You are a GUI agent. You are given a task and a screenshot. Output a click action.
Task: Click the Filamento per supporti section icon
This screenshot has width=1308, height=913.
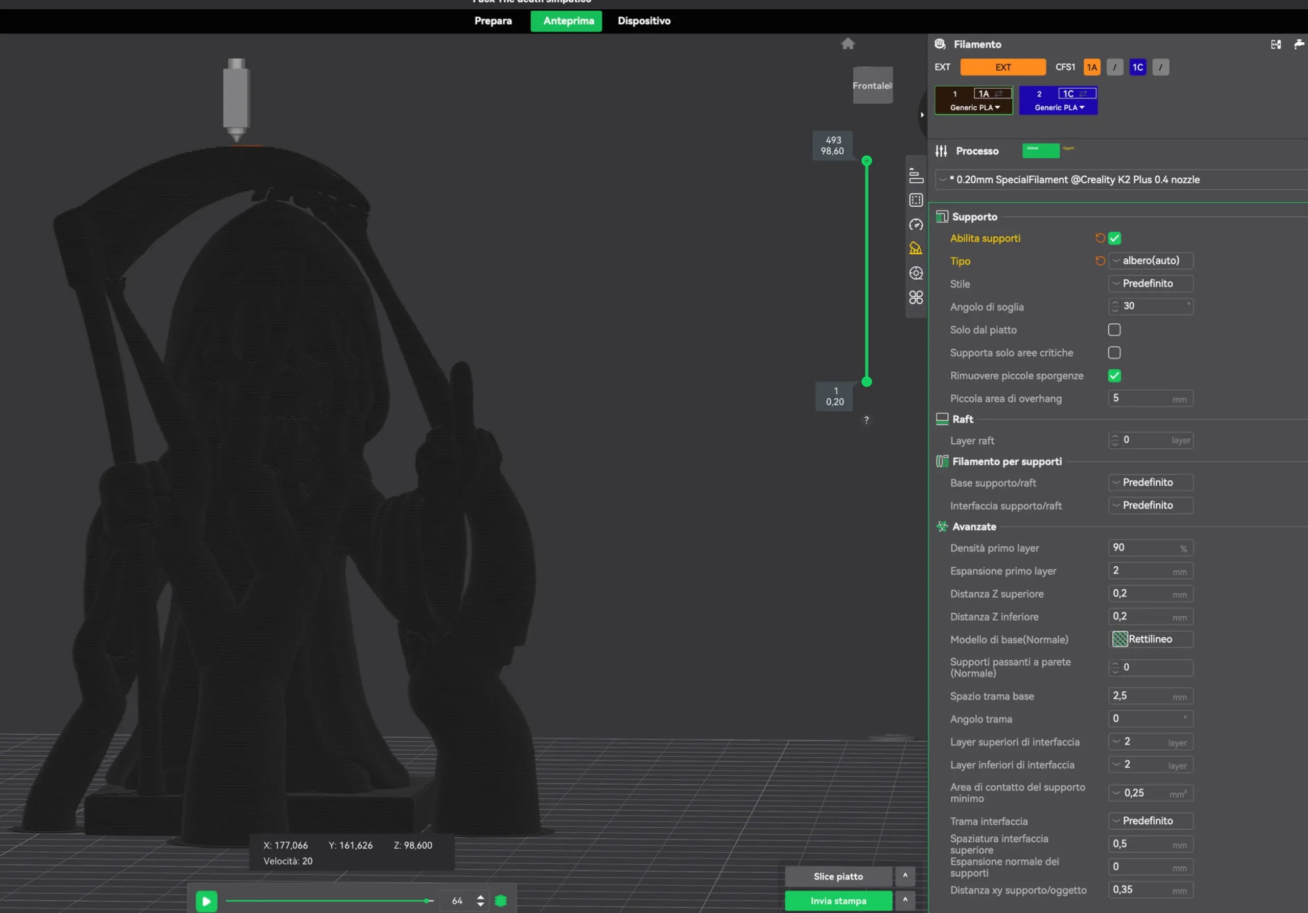coord(942,462)
